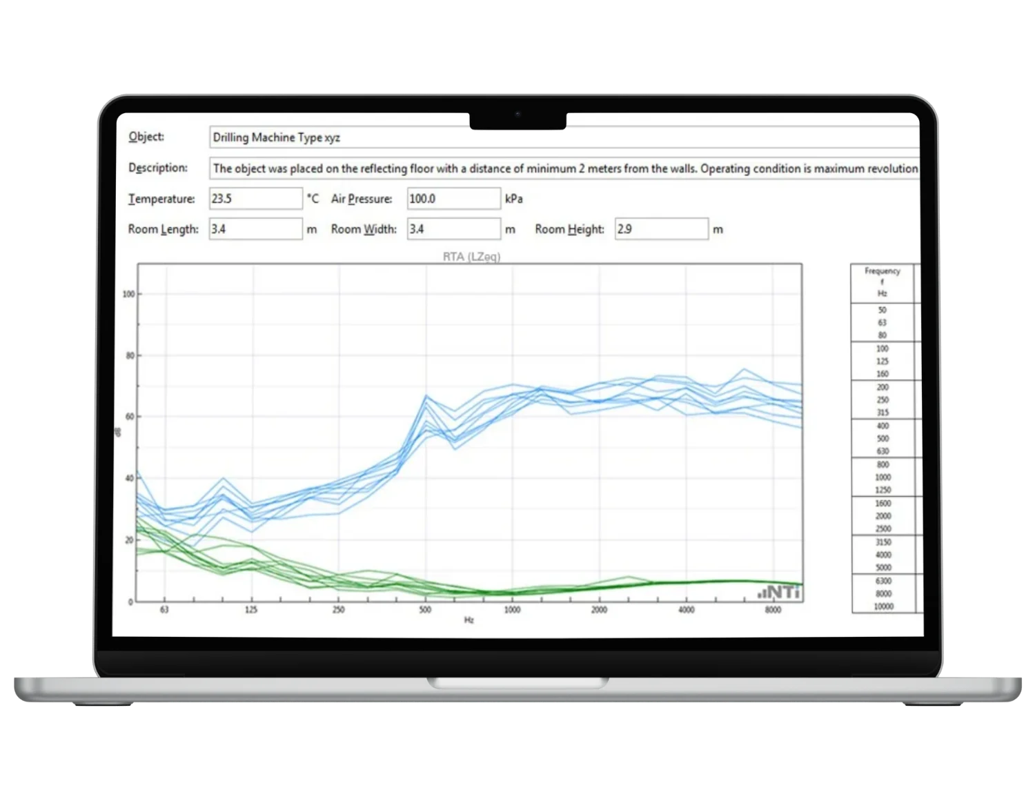Click the Room Height input field

(x=661, y=229)
